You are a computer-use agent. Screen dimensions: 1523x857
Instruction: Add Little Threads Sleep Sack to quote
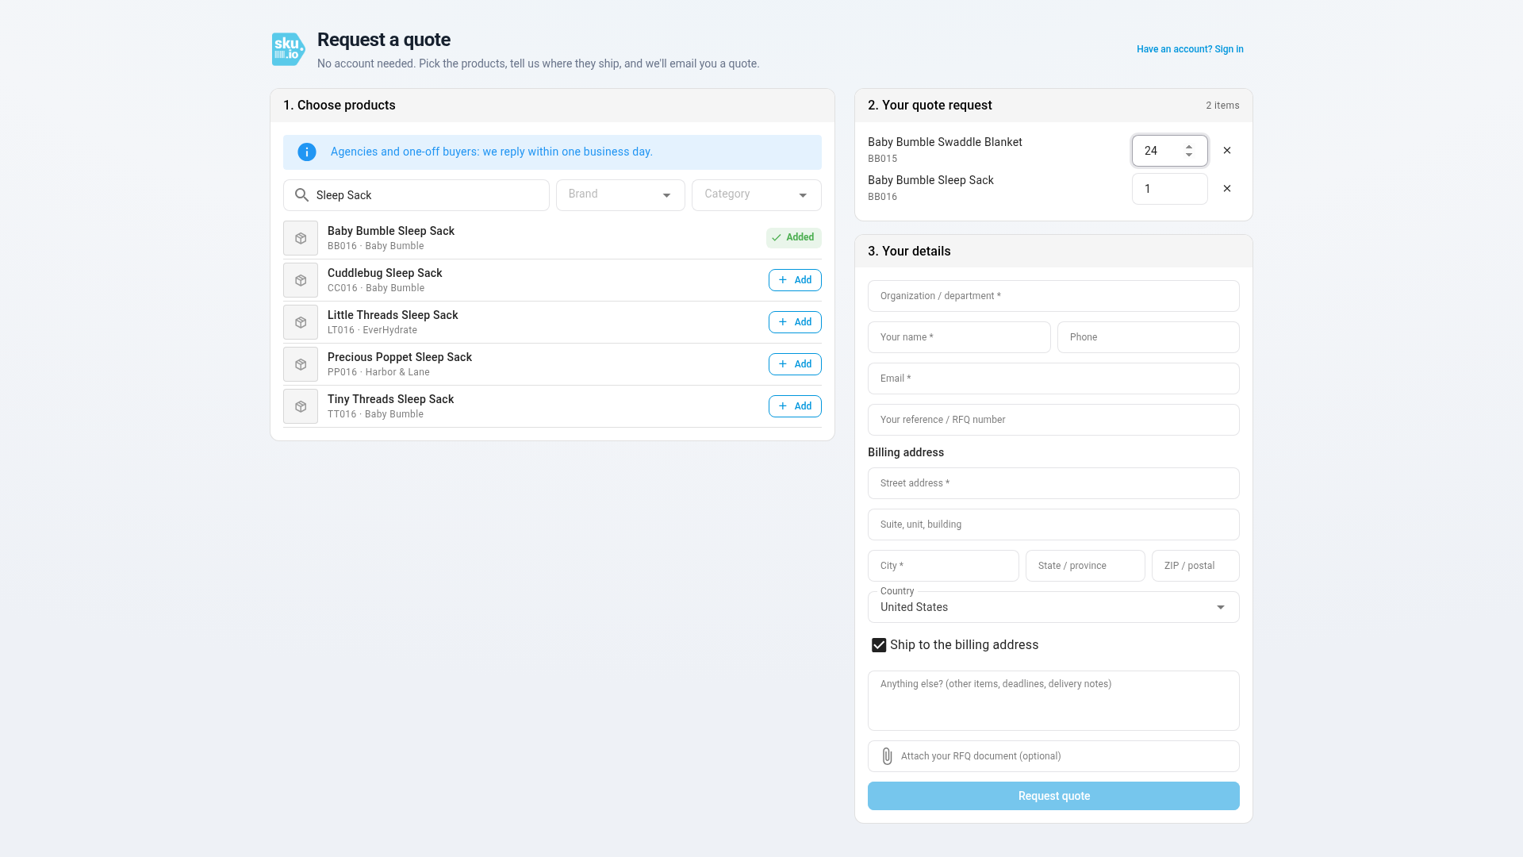point(795,322)
